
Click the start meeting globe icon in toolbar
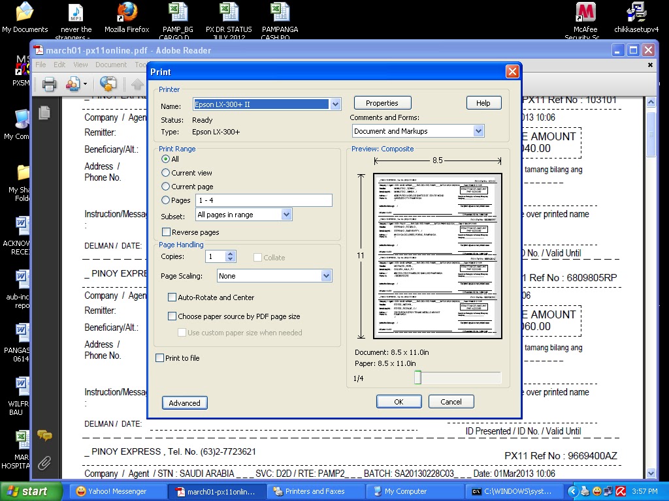click(x=108, y=84)
